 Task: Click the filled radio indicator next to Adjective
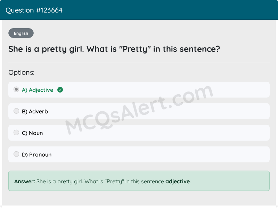click(x=16, y=89)
